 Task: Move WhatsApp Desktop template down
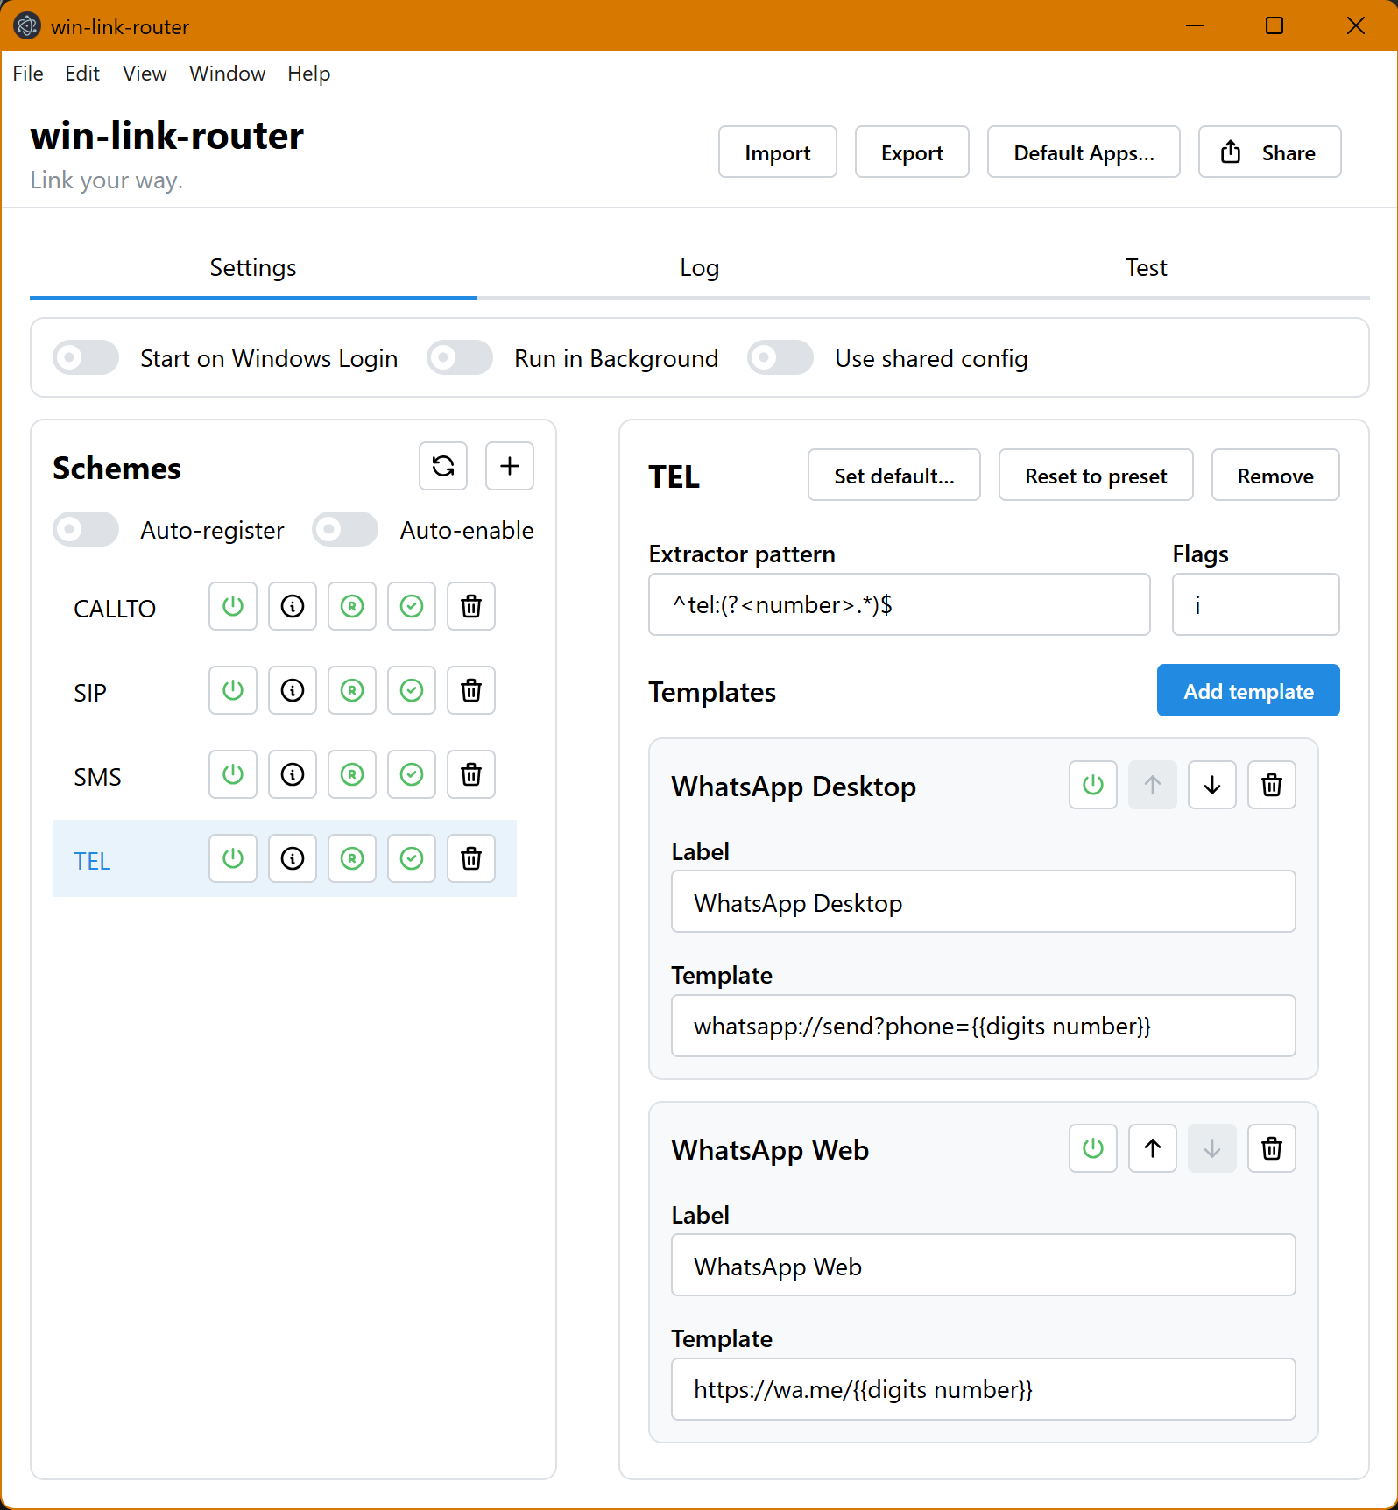(x=1212, y=785)
